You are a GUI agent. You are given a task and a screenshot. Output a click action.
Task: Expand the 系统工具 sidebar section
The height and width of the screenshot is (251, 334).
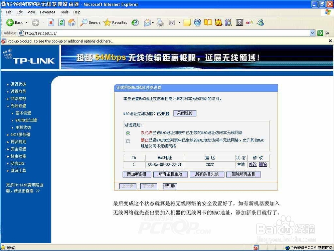click(8, 171)
